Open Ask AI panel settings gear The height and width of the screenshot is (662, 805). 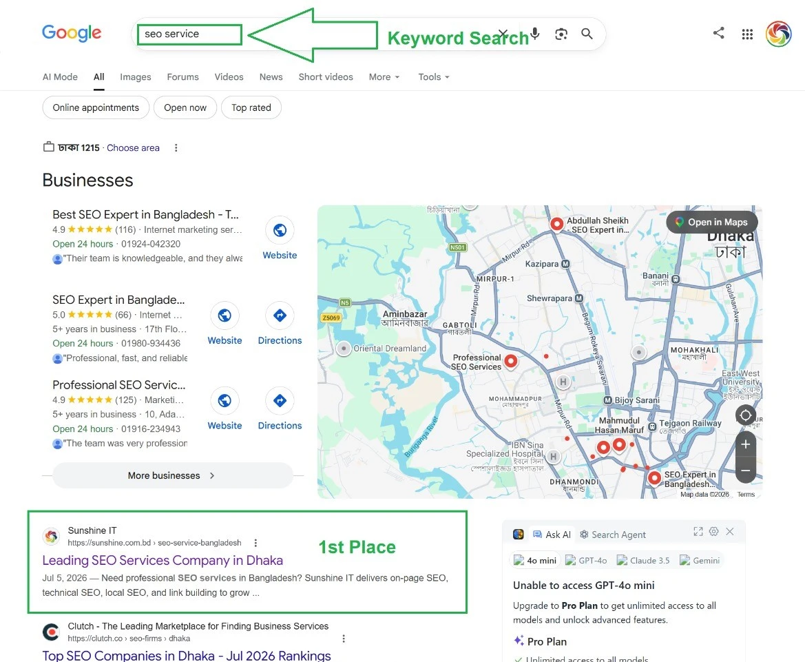pyautogui.click(x=713, y=532)
